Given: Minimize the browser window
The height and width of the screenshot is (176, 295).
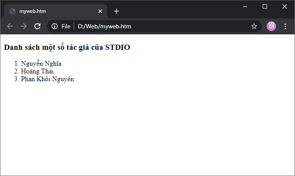Looking at the screenshot, I should click(245, 6).
